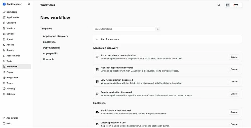The image size is (251, 128).
Task: Click the Applications grid icon
Action: coord(4,17)
